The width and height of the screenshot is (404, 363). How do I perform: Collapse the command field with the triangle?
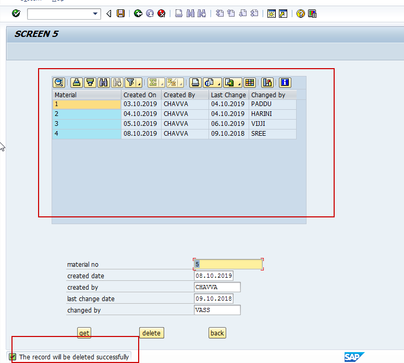[x=109, y=14]
